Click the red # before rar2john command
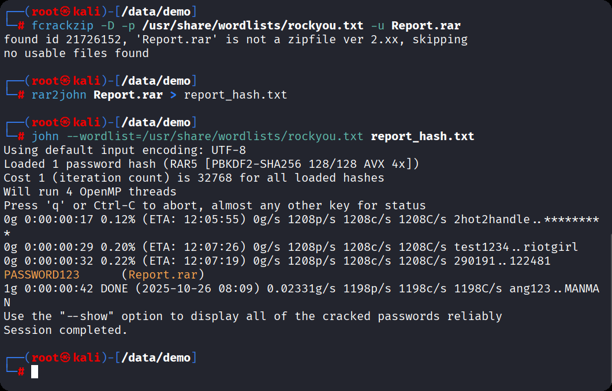 tap(21, 95)
